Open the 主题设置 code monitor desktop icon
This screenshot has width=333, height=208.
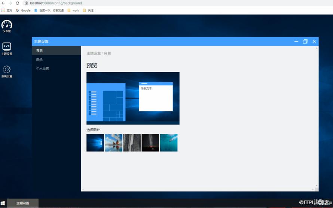point(7,49)
